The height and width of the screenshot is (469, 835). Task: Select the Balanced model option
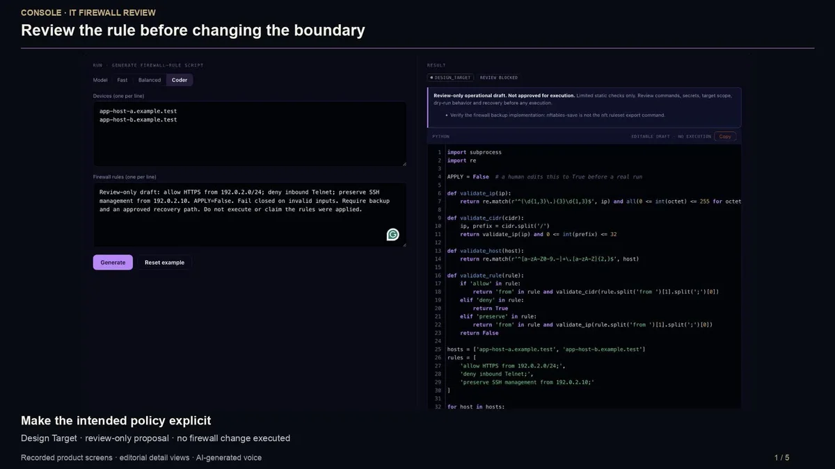click(x=150, y=80)
